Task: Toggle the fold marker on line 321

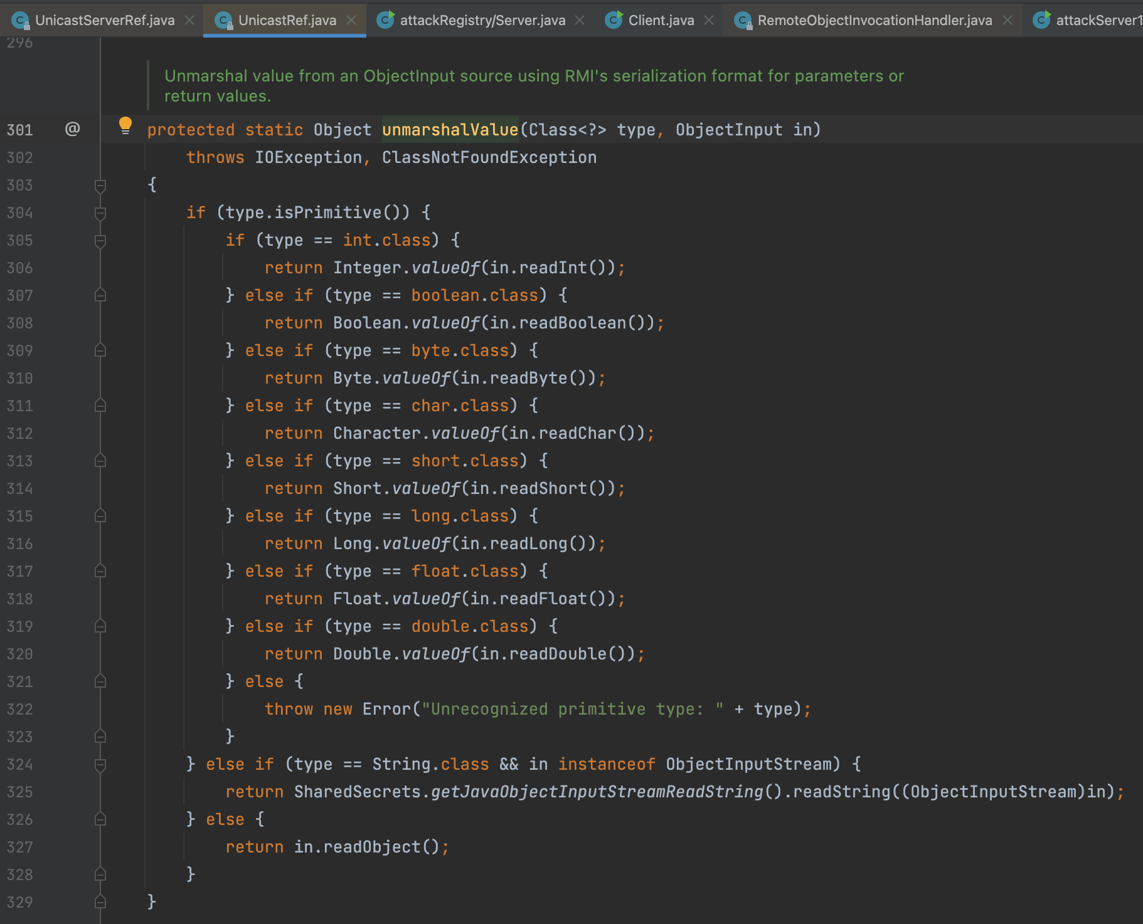Action: tap(100, 681)
